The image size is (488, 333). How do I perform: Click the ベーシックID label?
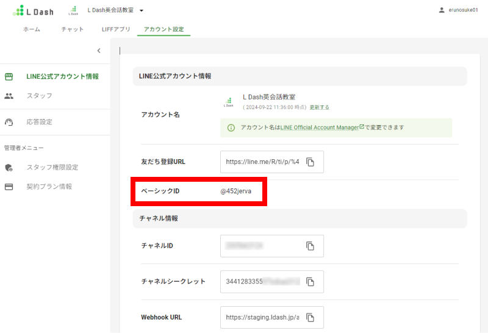160,191
